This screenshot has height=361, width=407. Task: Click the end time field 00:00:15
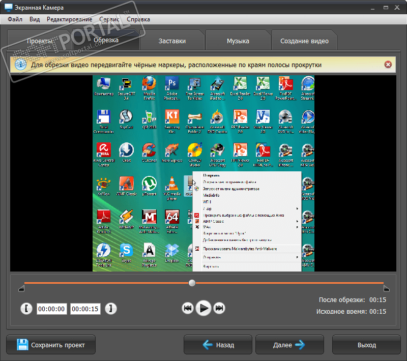pos(85,309)
